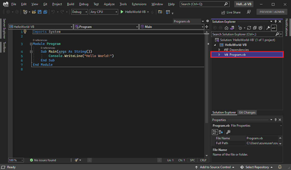Refresh the Solution Explorer
Viewport: 291px width, 170px height.
click(x=249, y=28)
